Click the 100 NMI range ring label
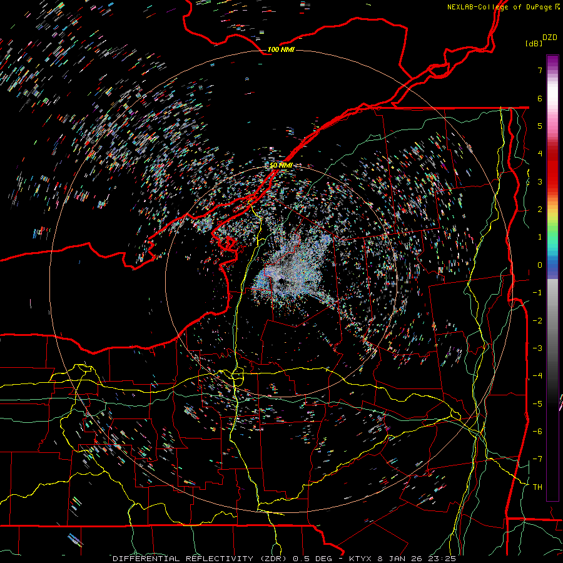The height and width of the screenshot is (563, 563). pos(281,49)
